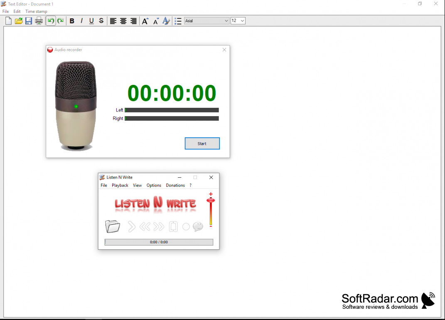
Task: Open the font style dialog icon
Action: [166, 21]
